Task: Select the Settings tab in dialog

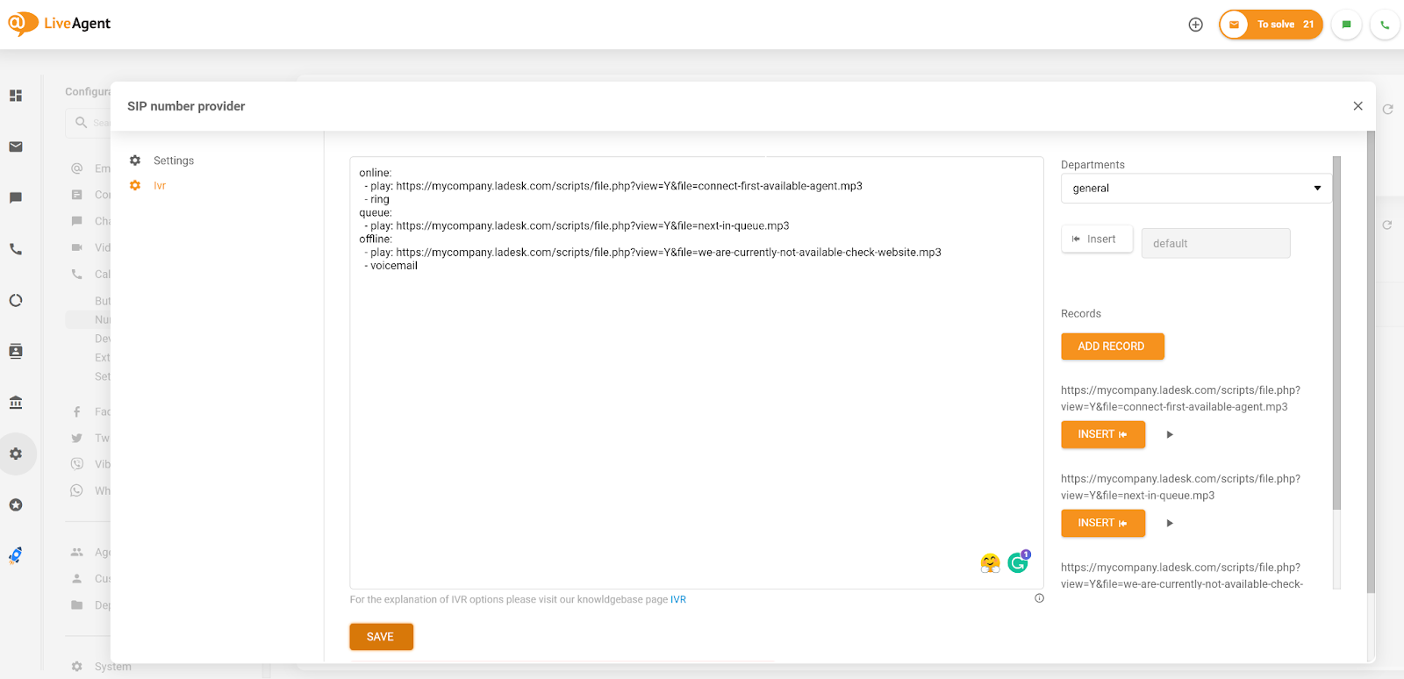Action: (174, 161)
